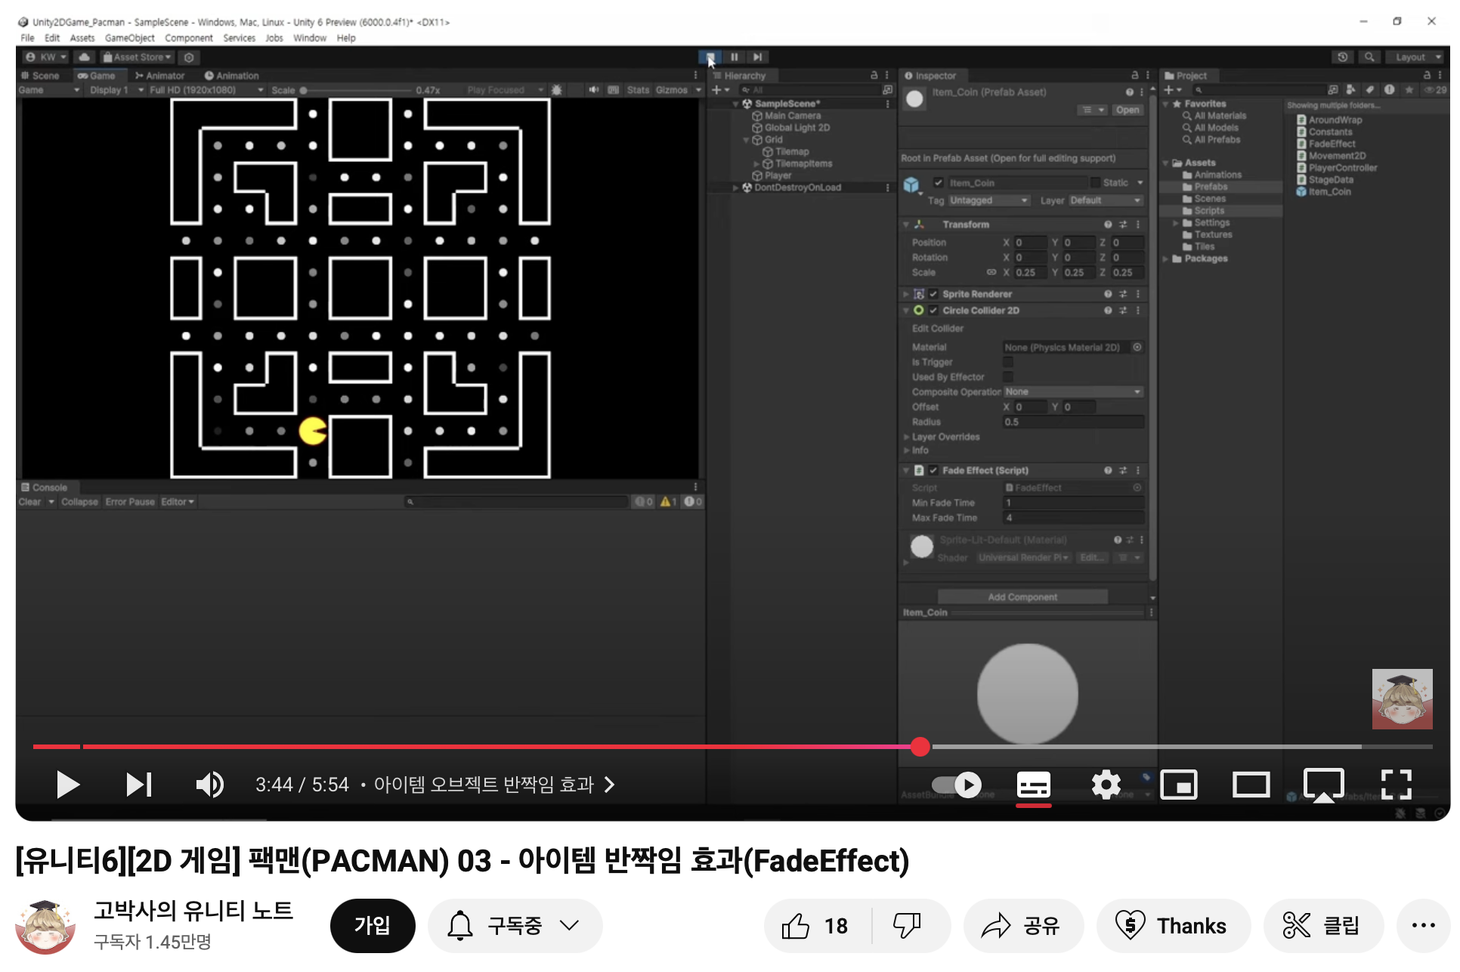Viewport: 1460px width, 972px height.
Task: Uncheck the Fade Effect script checkbox
Action: coord(933,470)
